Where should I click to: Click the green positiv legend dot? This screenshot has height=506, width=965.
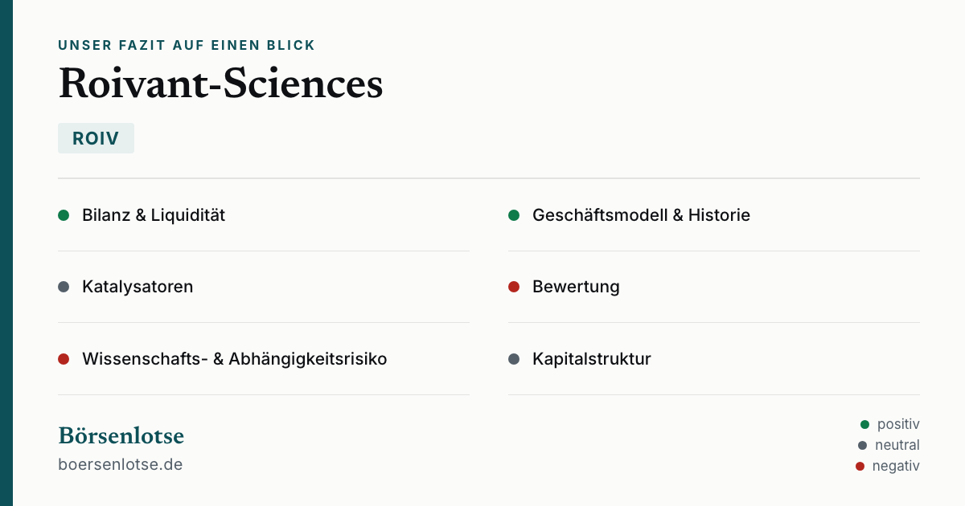[x=865, y=424]
